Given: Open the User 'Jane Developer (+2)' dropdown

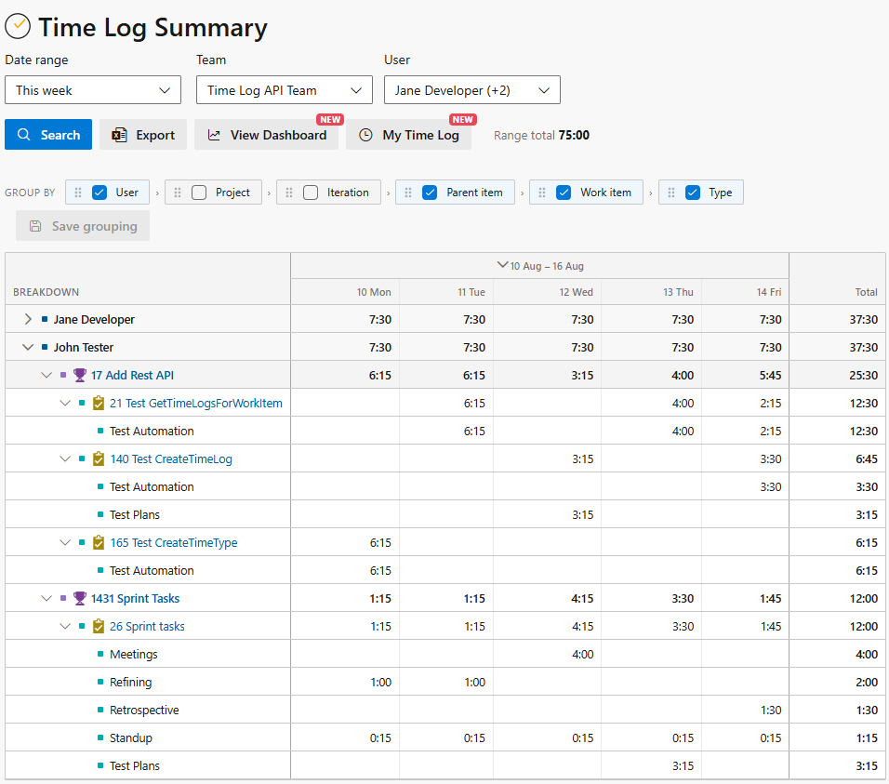Looking at the screenshot, I should pos(472,90).
